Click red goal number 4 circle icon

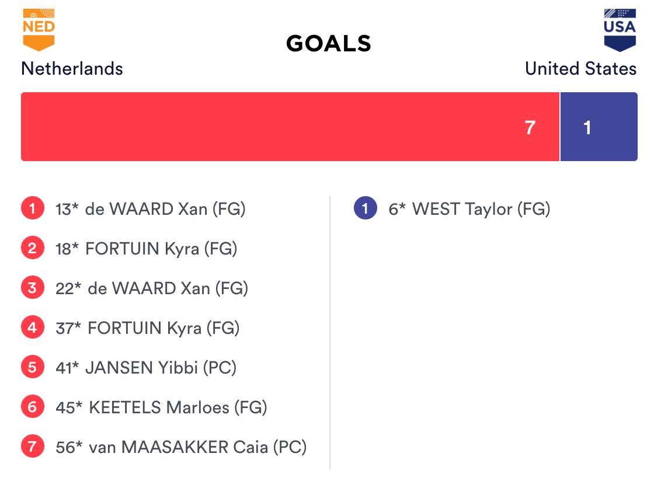point(33,327)
